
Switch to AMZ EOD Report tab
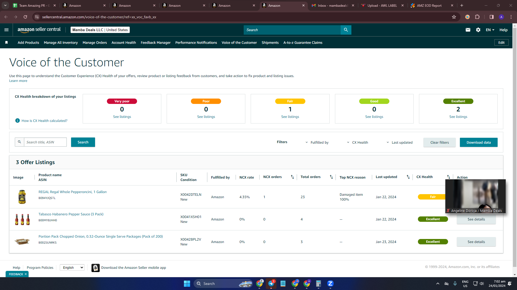coord(432,5)
